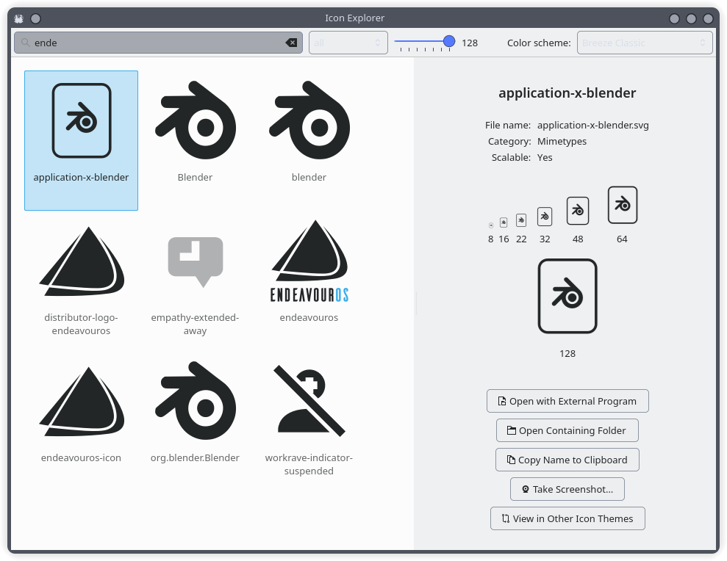727x561 pixels.
Task: Click View in Other Icon Themes
Action: coord(567,518)
